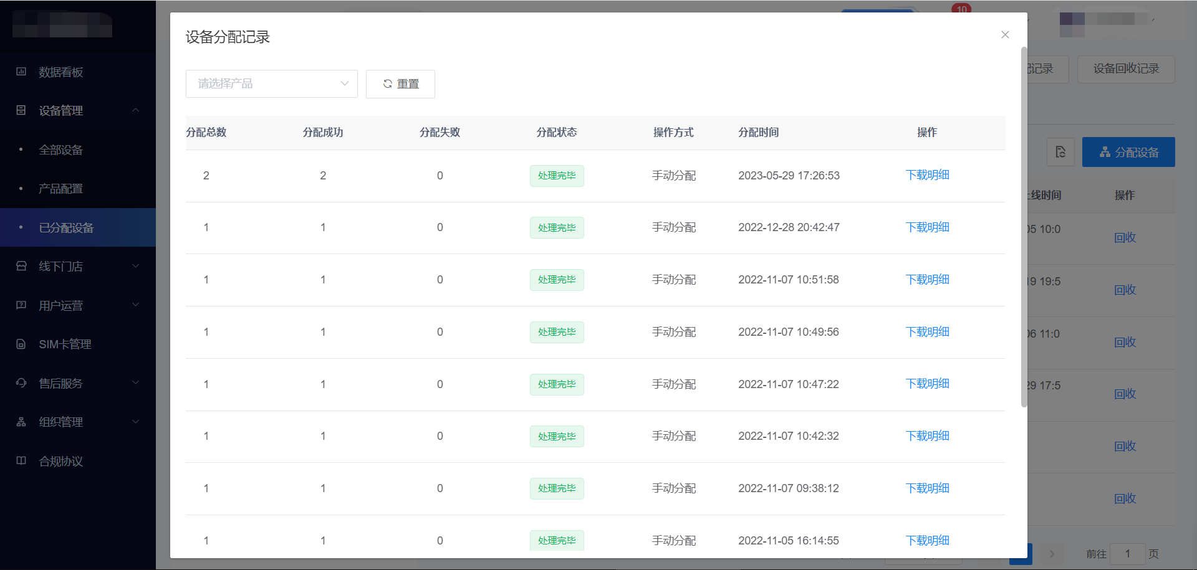Click the 售后服务 headset icon
The height and width of the screenshot is (570, 1197).
tap(21, 383)
